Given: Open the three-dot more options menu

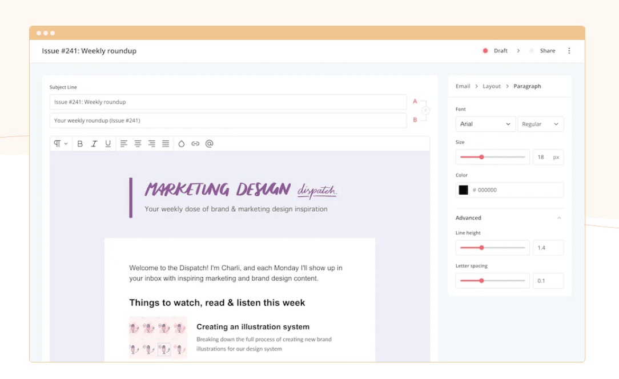Looking at the screenshot, I should pos(569,51).
